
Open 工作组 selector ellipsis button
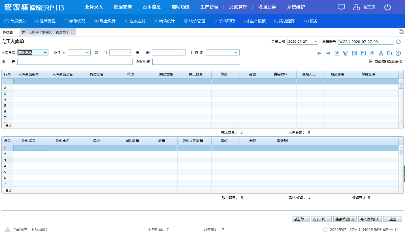coord(237,53)
